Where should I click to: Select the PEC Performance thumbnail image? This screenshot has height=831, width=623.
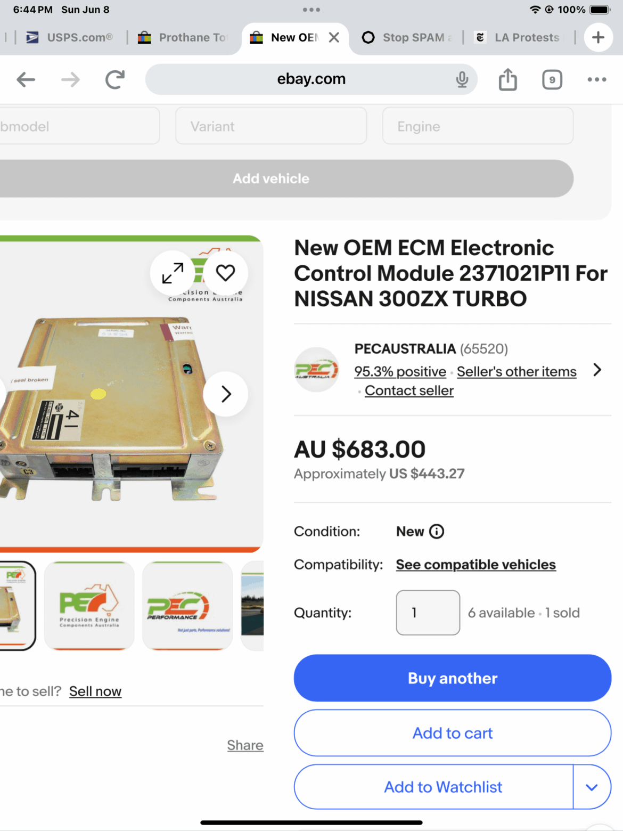(187, 606)
